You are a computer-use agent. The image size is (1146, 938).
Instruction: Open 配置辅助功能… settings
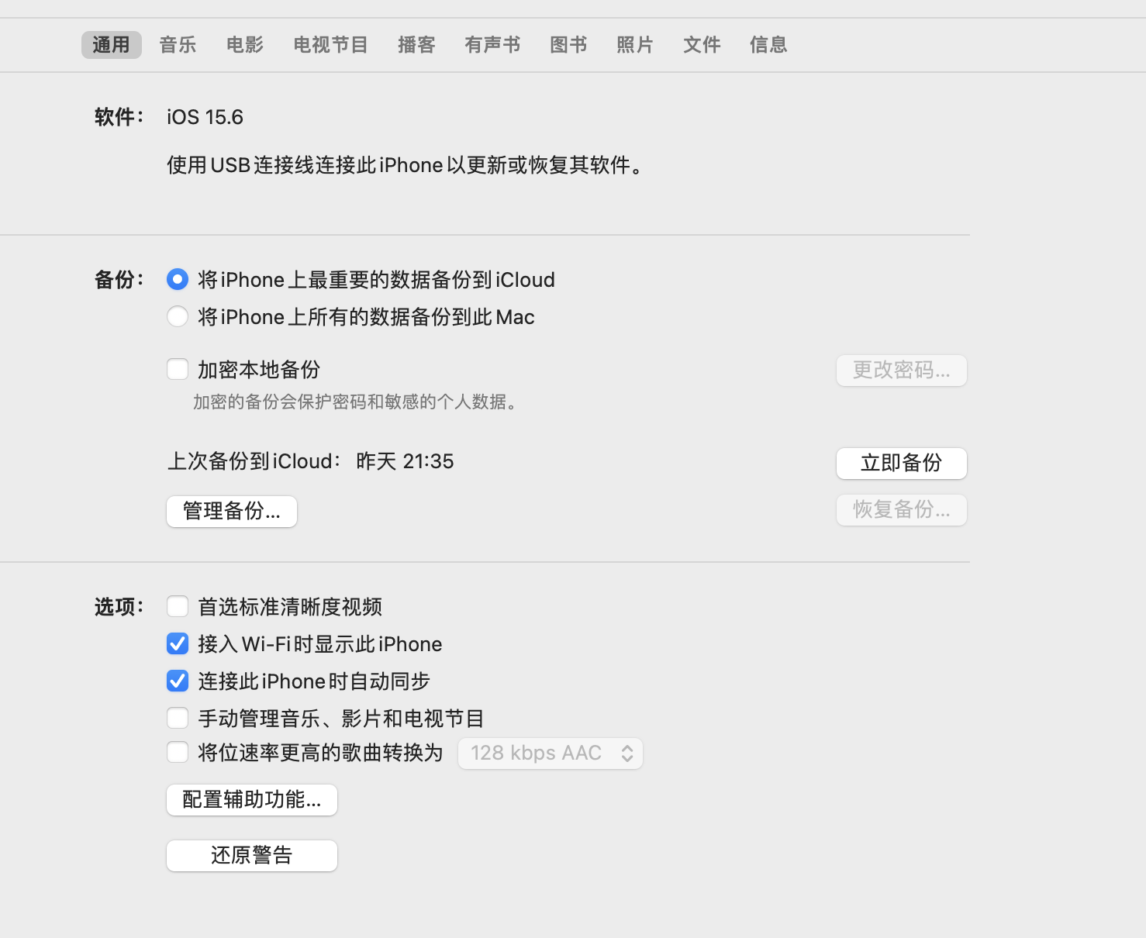click(x=252, y=799)
